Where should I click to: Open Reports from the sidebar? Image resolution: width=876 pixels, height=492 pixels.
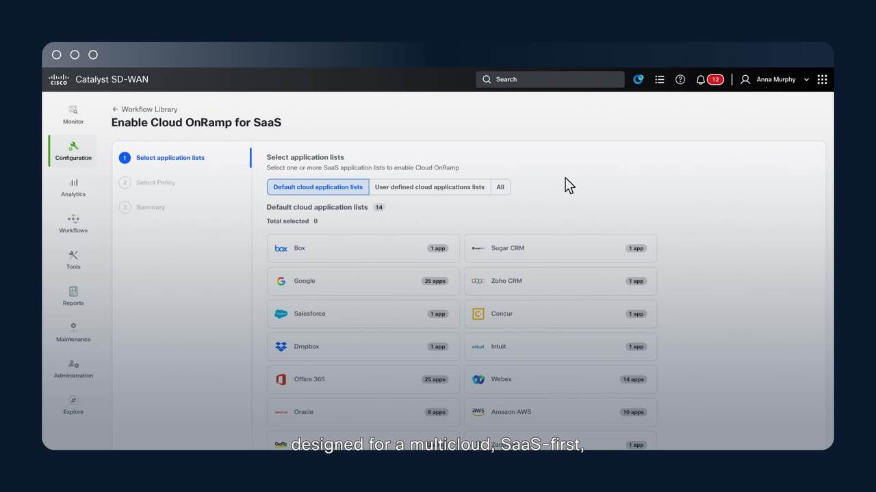[x=73, y=296]
